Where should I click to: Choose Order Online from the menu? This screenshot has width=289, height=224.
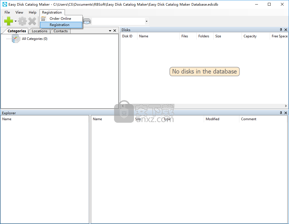(61, 18)
